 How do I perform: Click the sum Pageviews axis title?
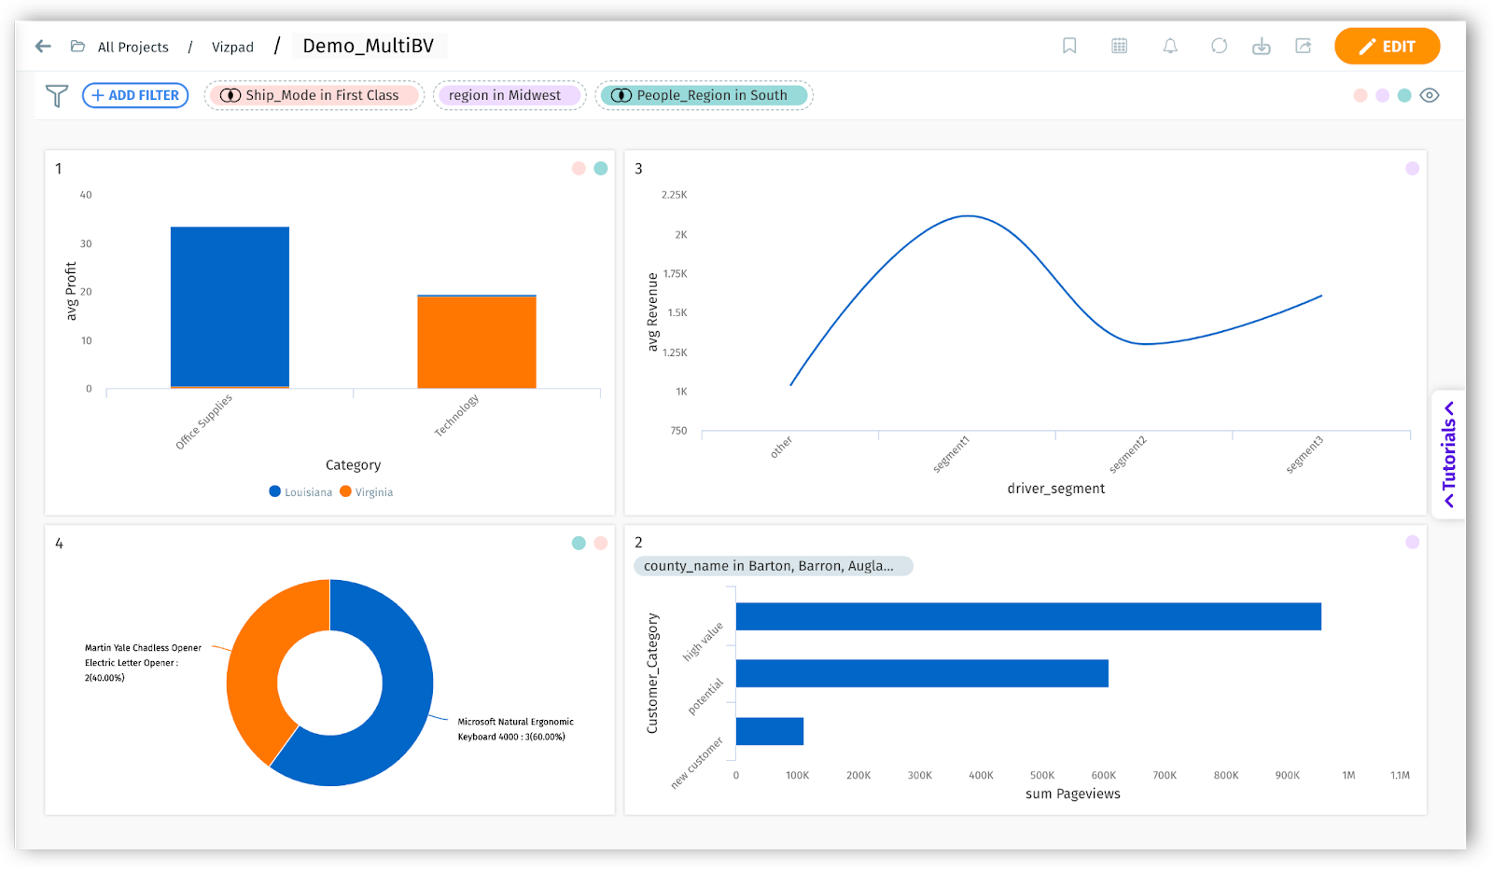[x=1072, y=794]
